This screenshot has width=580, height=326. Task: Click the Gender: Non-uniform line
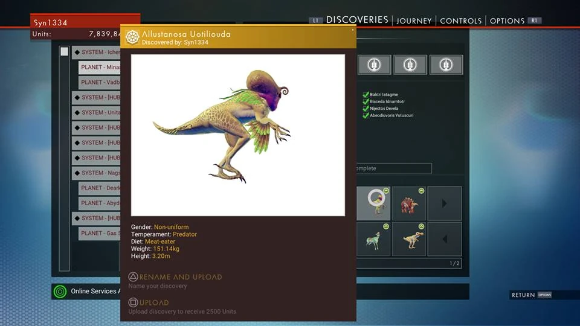click(159, 227)
